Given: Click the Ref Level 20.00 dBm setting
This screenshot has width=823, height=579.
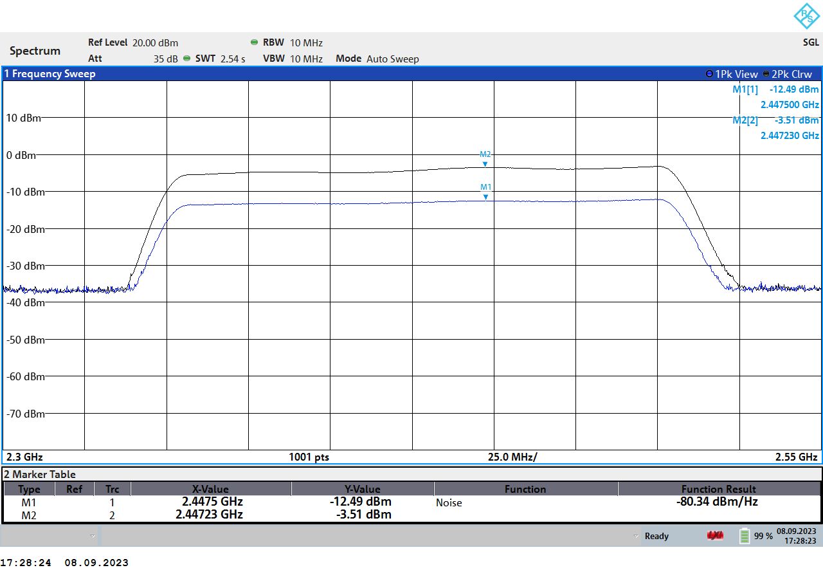Looking at the screenshot, I should coord(133,42).
